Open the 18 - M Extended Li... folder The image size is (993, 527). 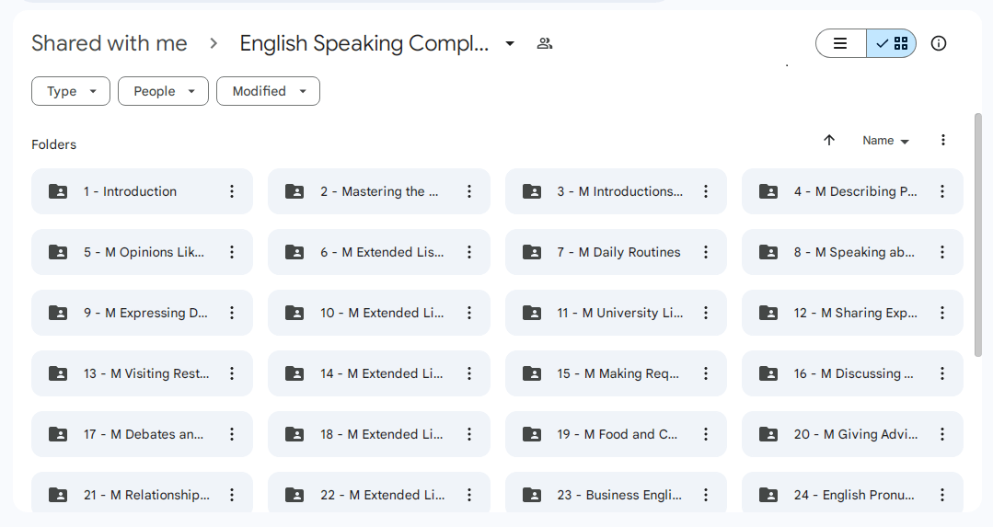pos(379,434)
